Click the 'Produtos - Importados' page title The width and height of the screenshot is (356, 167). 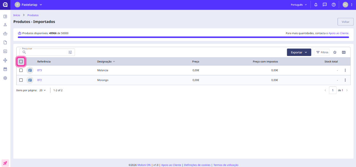[34, 22]
